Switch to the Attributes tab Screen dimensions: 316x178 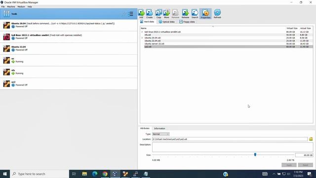click(145, 129)
